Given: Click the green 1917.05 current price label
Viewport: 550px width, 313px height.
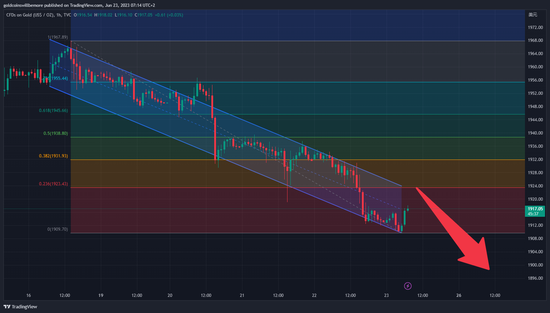Looking at the screenshot, I should tap(535, 209).
